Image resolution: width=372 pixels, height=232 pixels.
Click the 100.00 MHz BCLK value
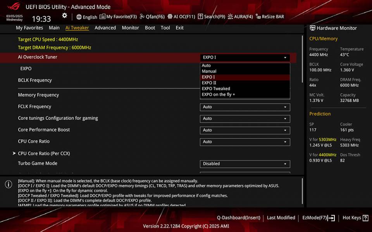tap(320, 70)
